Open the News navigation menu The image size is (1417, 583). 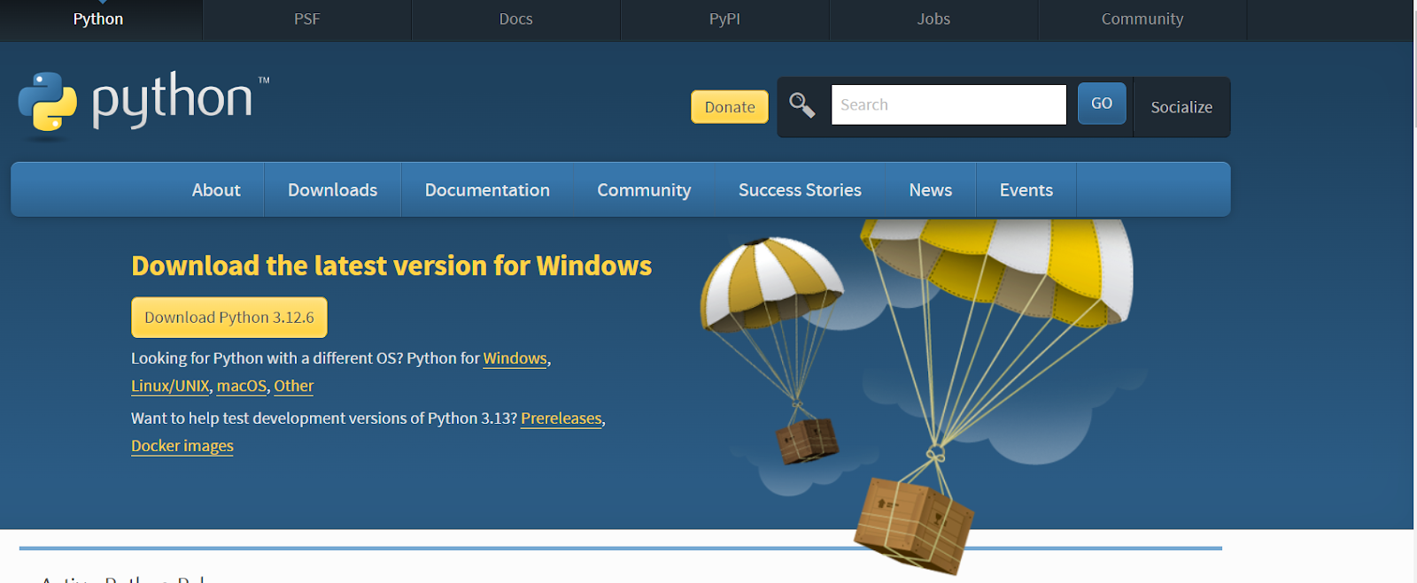(x=931, y=190)
